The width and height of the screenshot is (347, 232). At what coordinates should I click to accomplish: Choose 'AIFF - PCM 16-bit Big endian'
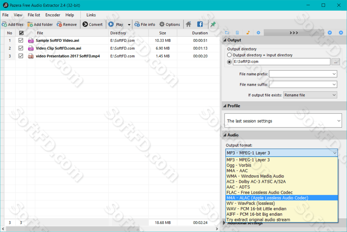tap(282, 214)
